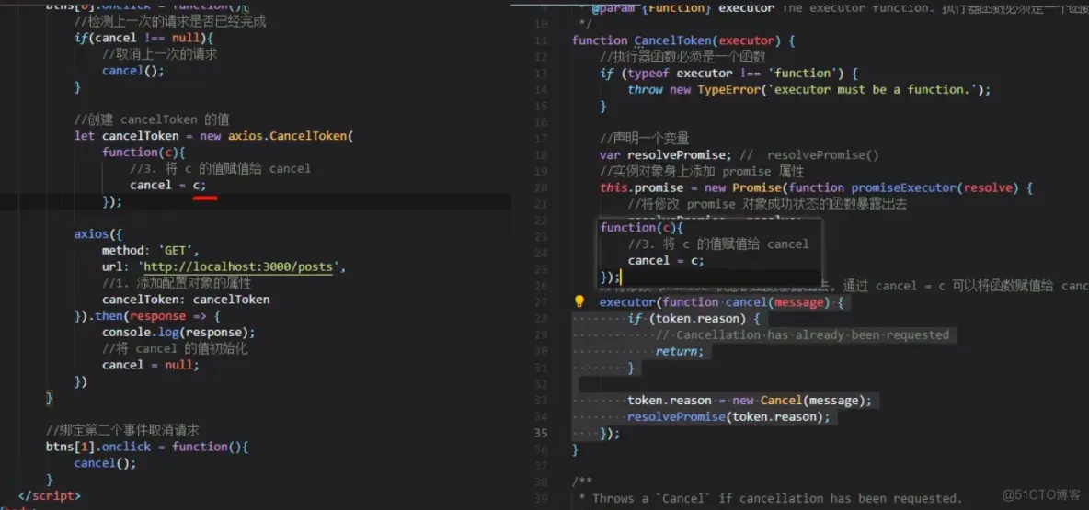Click the 'if (token.reason) {' line
The height and width of the screenshot is (510, 1089).
pos(694,319)
